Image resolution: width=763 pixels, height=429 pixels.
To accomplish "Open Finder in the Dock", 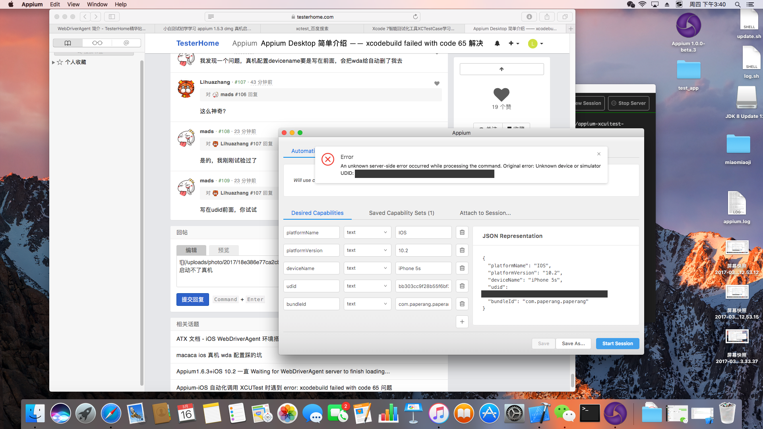I will [x=35, y=414].
